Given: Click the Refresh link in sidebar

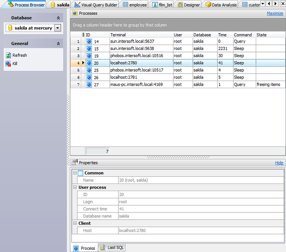Looking at the screenshot, I should [x=20, y=55].
